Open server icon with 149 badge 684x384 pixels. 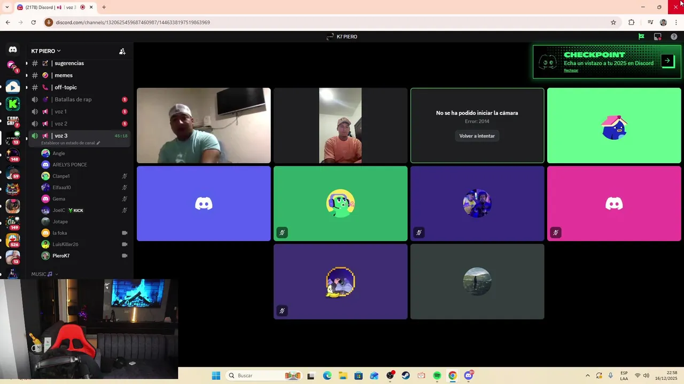[13, 223]
